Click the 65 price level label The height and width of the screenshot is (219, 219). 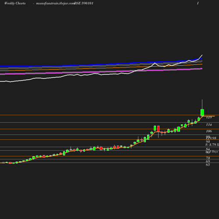(x=208, y=165)
